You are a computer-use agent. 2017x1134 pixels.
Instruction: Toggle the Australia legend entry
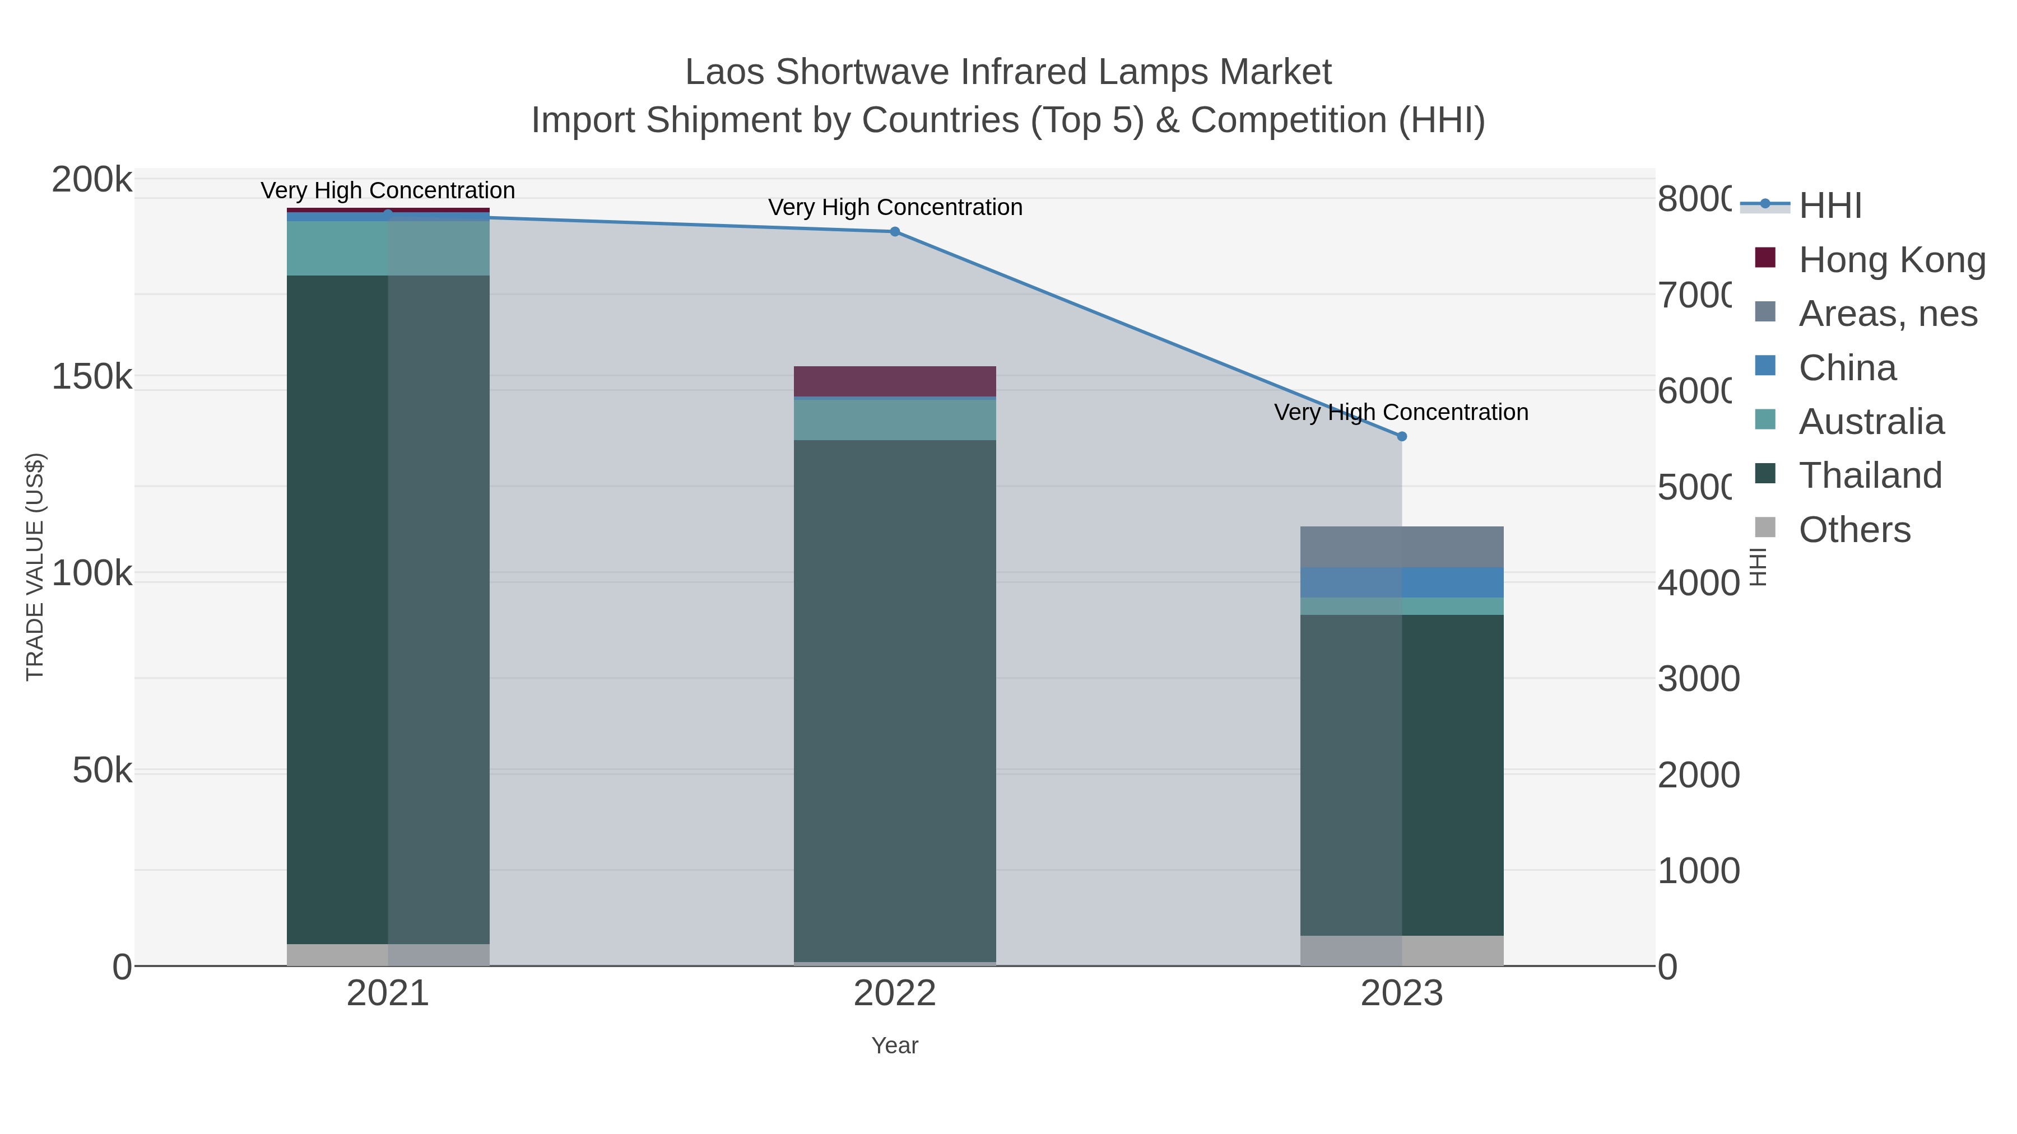[x=1849, y=422]
